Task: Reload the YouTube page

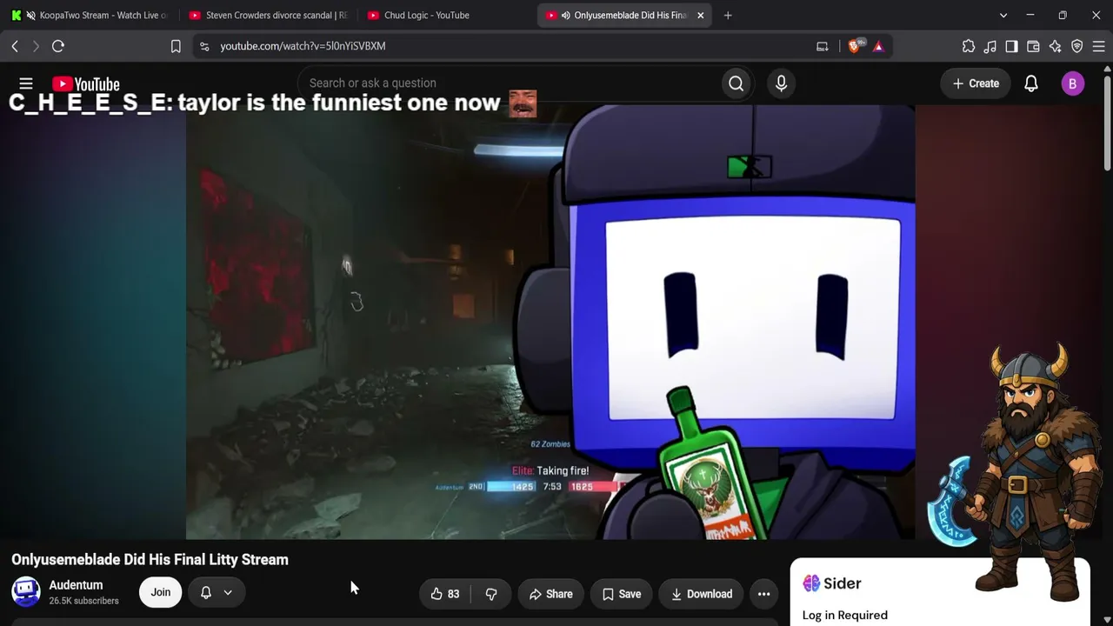Action: (58, 46)
